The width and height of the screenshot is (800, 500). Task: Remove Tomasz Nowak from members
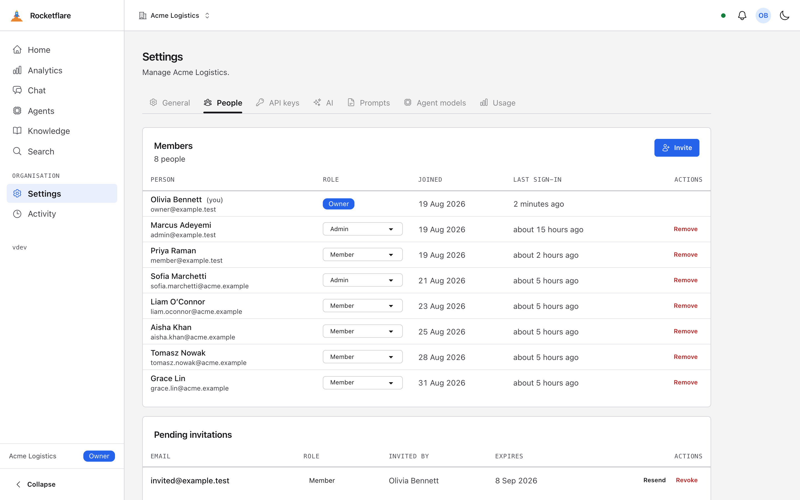[x=686, y=357]
